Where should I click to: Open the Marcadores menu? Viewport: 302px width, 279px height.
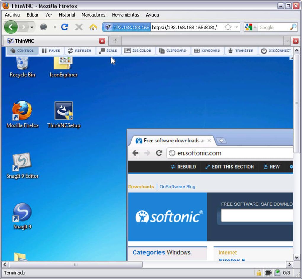93,15
